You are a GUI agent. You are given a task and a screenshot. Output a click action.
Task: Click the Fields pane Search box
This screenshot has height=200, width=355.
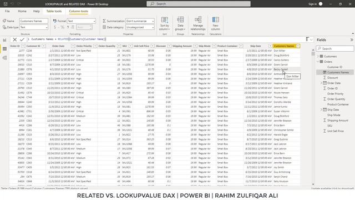point(335,48)
